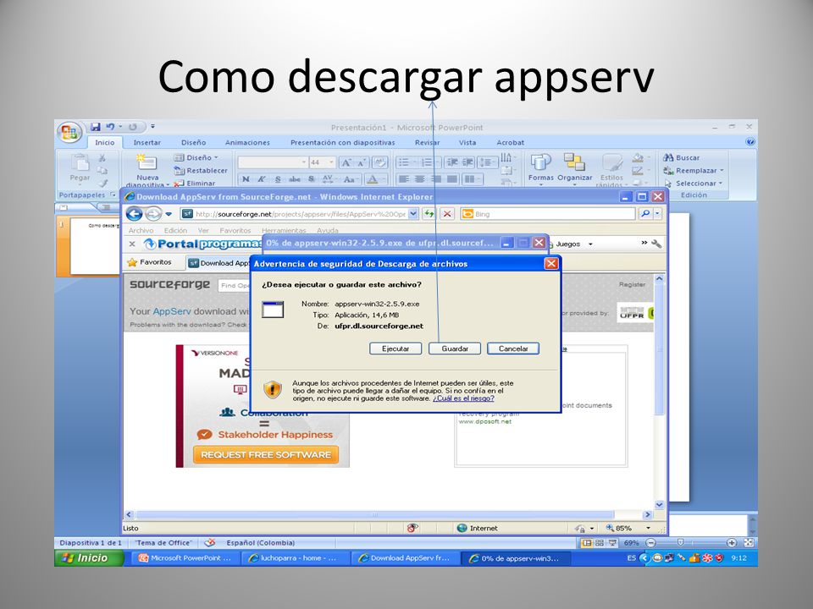This screenshot has width=813, height=609.
Task: Click Cancelar in the download dialog
Action: (x=513, y=348)
